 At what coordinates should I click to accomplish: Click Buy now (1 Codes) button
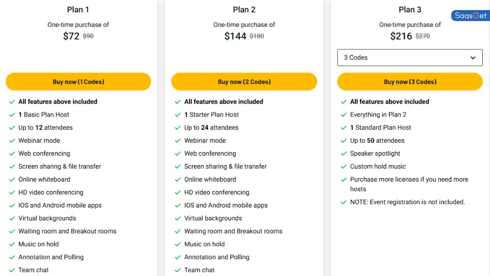pos(78,81)
